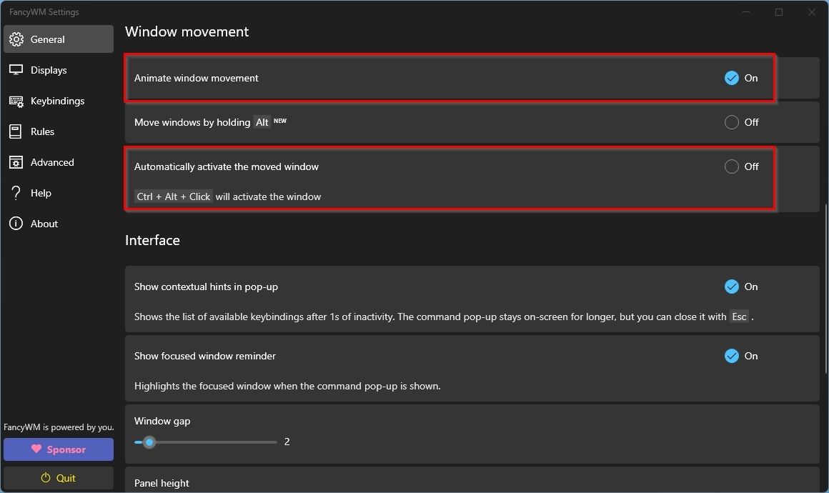Screen dimensions: 829x493
Task: Open Keybindings via the keyboard icon
Action: pyautogui.click(x=16, y=100)
